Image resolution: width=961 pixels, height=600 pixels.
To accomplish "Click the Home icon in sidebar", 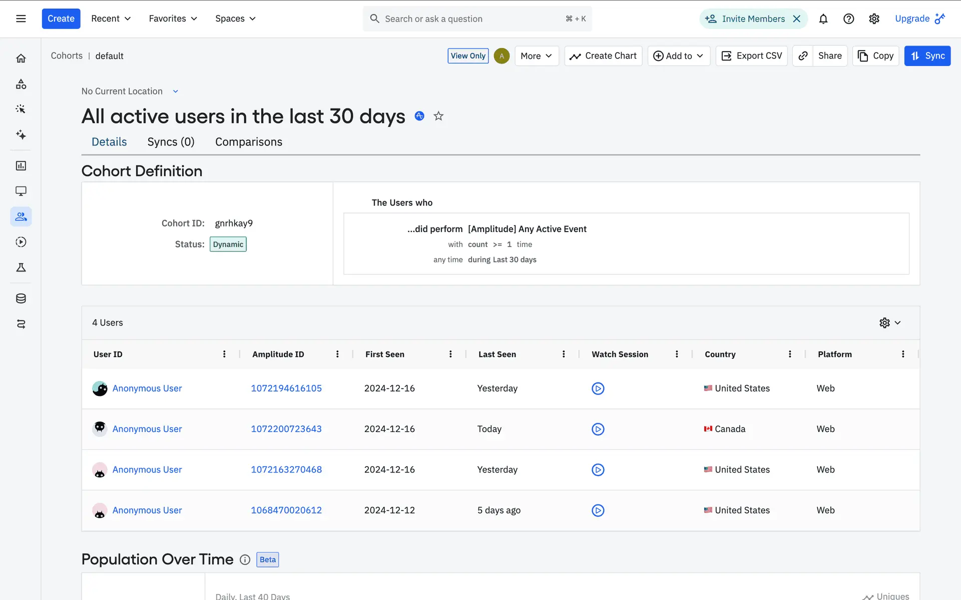I will click(x=21, y=58).
